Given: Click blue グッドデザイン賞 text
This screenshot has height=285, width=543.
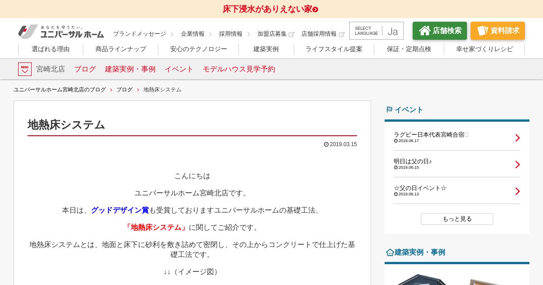Looking at the screenshot, I should click(120, 210).
